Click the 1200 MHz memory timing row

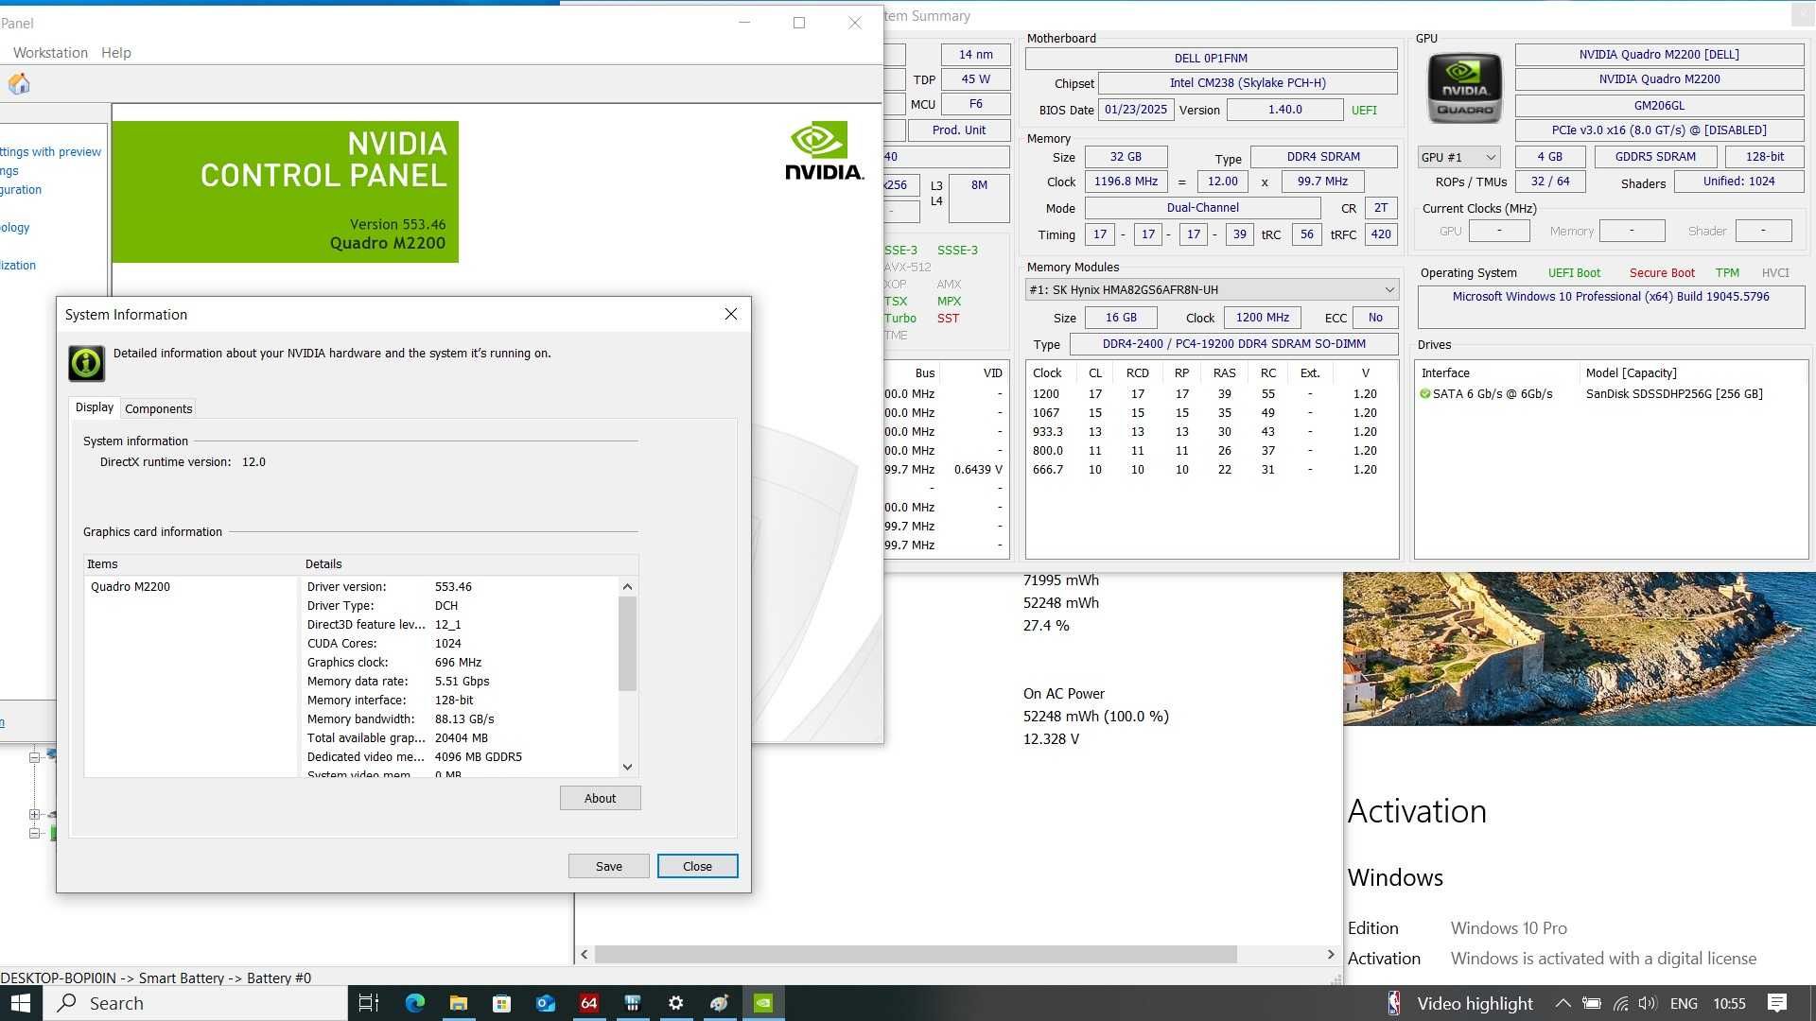[1211, 394]
